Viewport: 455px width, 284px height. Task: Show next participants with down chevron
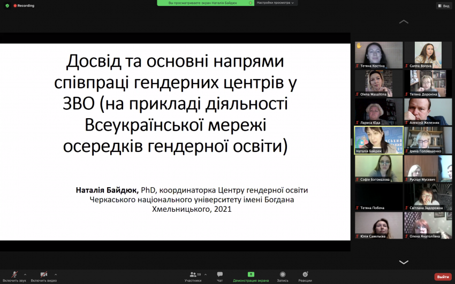point(404,262)
